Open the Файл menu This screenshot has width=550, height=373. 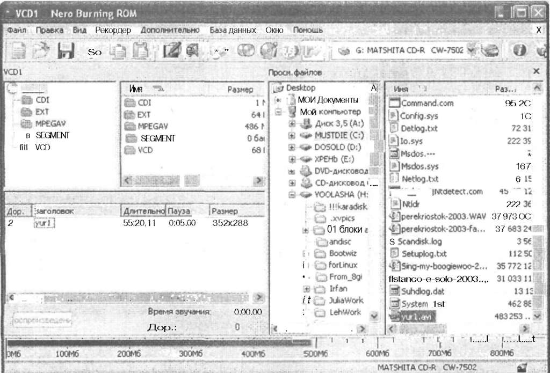(17, 30)
